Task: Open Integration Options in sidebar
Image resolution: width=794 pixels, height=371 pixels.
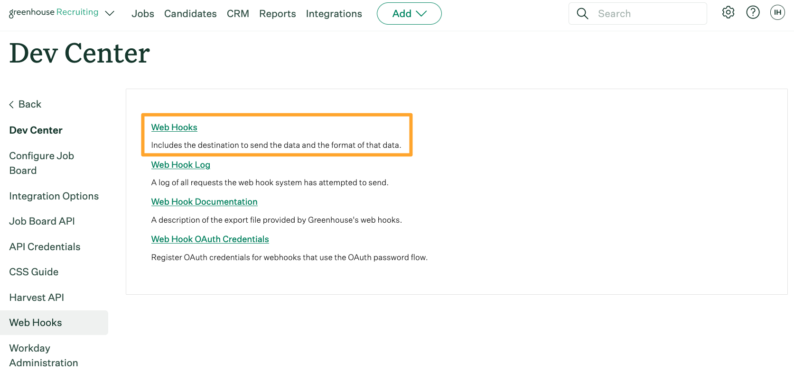Action: pyautogui.click(x=54, y=196)
